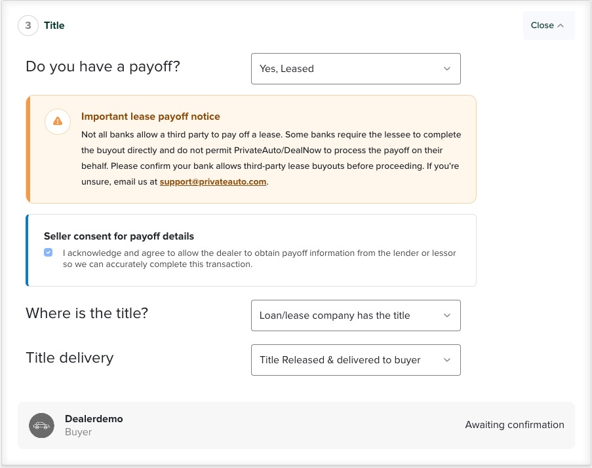Click the orange warning triangle icon
The image size is (592, 468).
click(58, 121)
